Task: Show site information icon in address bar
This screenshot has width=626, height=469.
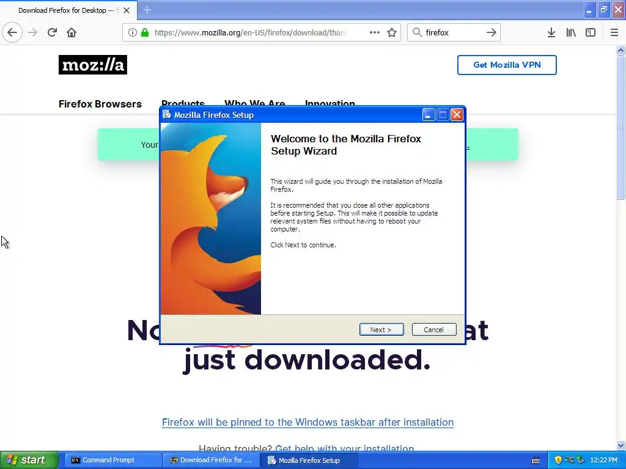Action: [x=132, y=32]
